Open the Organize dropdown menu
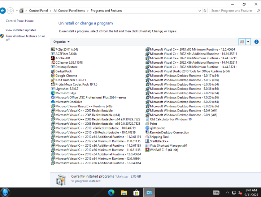 pyautogui.click(x=61, y=42)
